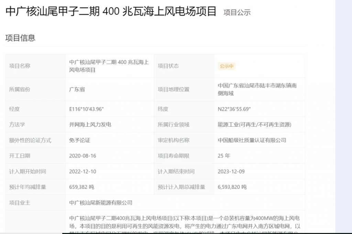Click the 项目信息 section heading
The height and width of the screenshot is (234, 352).
tap(20, 38)
